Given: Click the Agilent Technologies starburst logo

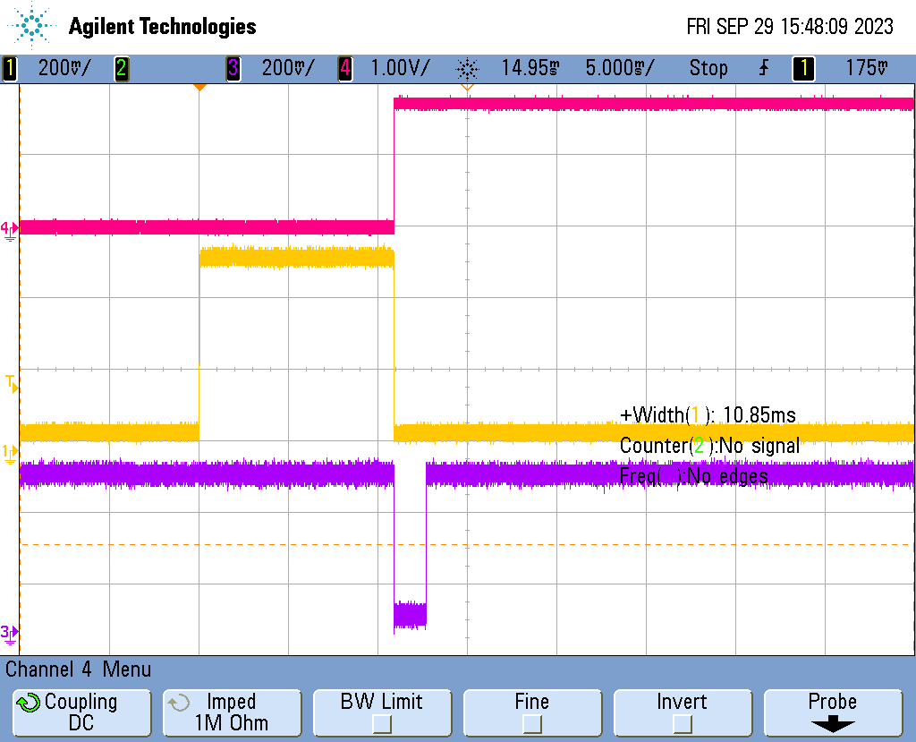Looking at the screenshot, I should pos(34,26).
